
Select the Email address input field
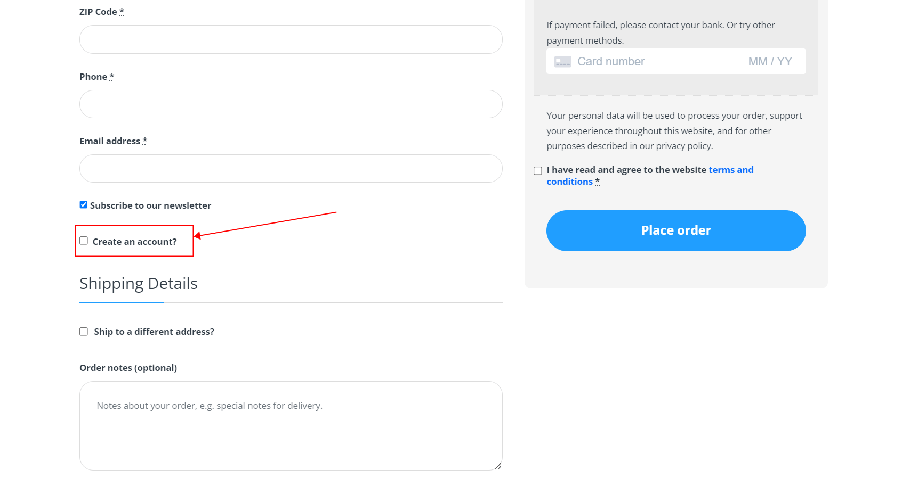[291, 169]
